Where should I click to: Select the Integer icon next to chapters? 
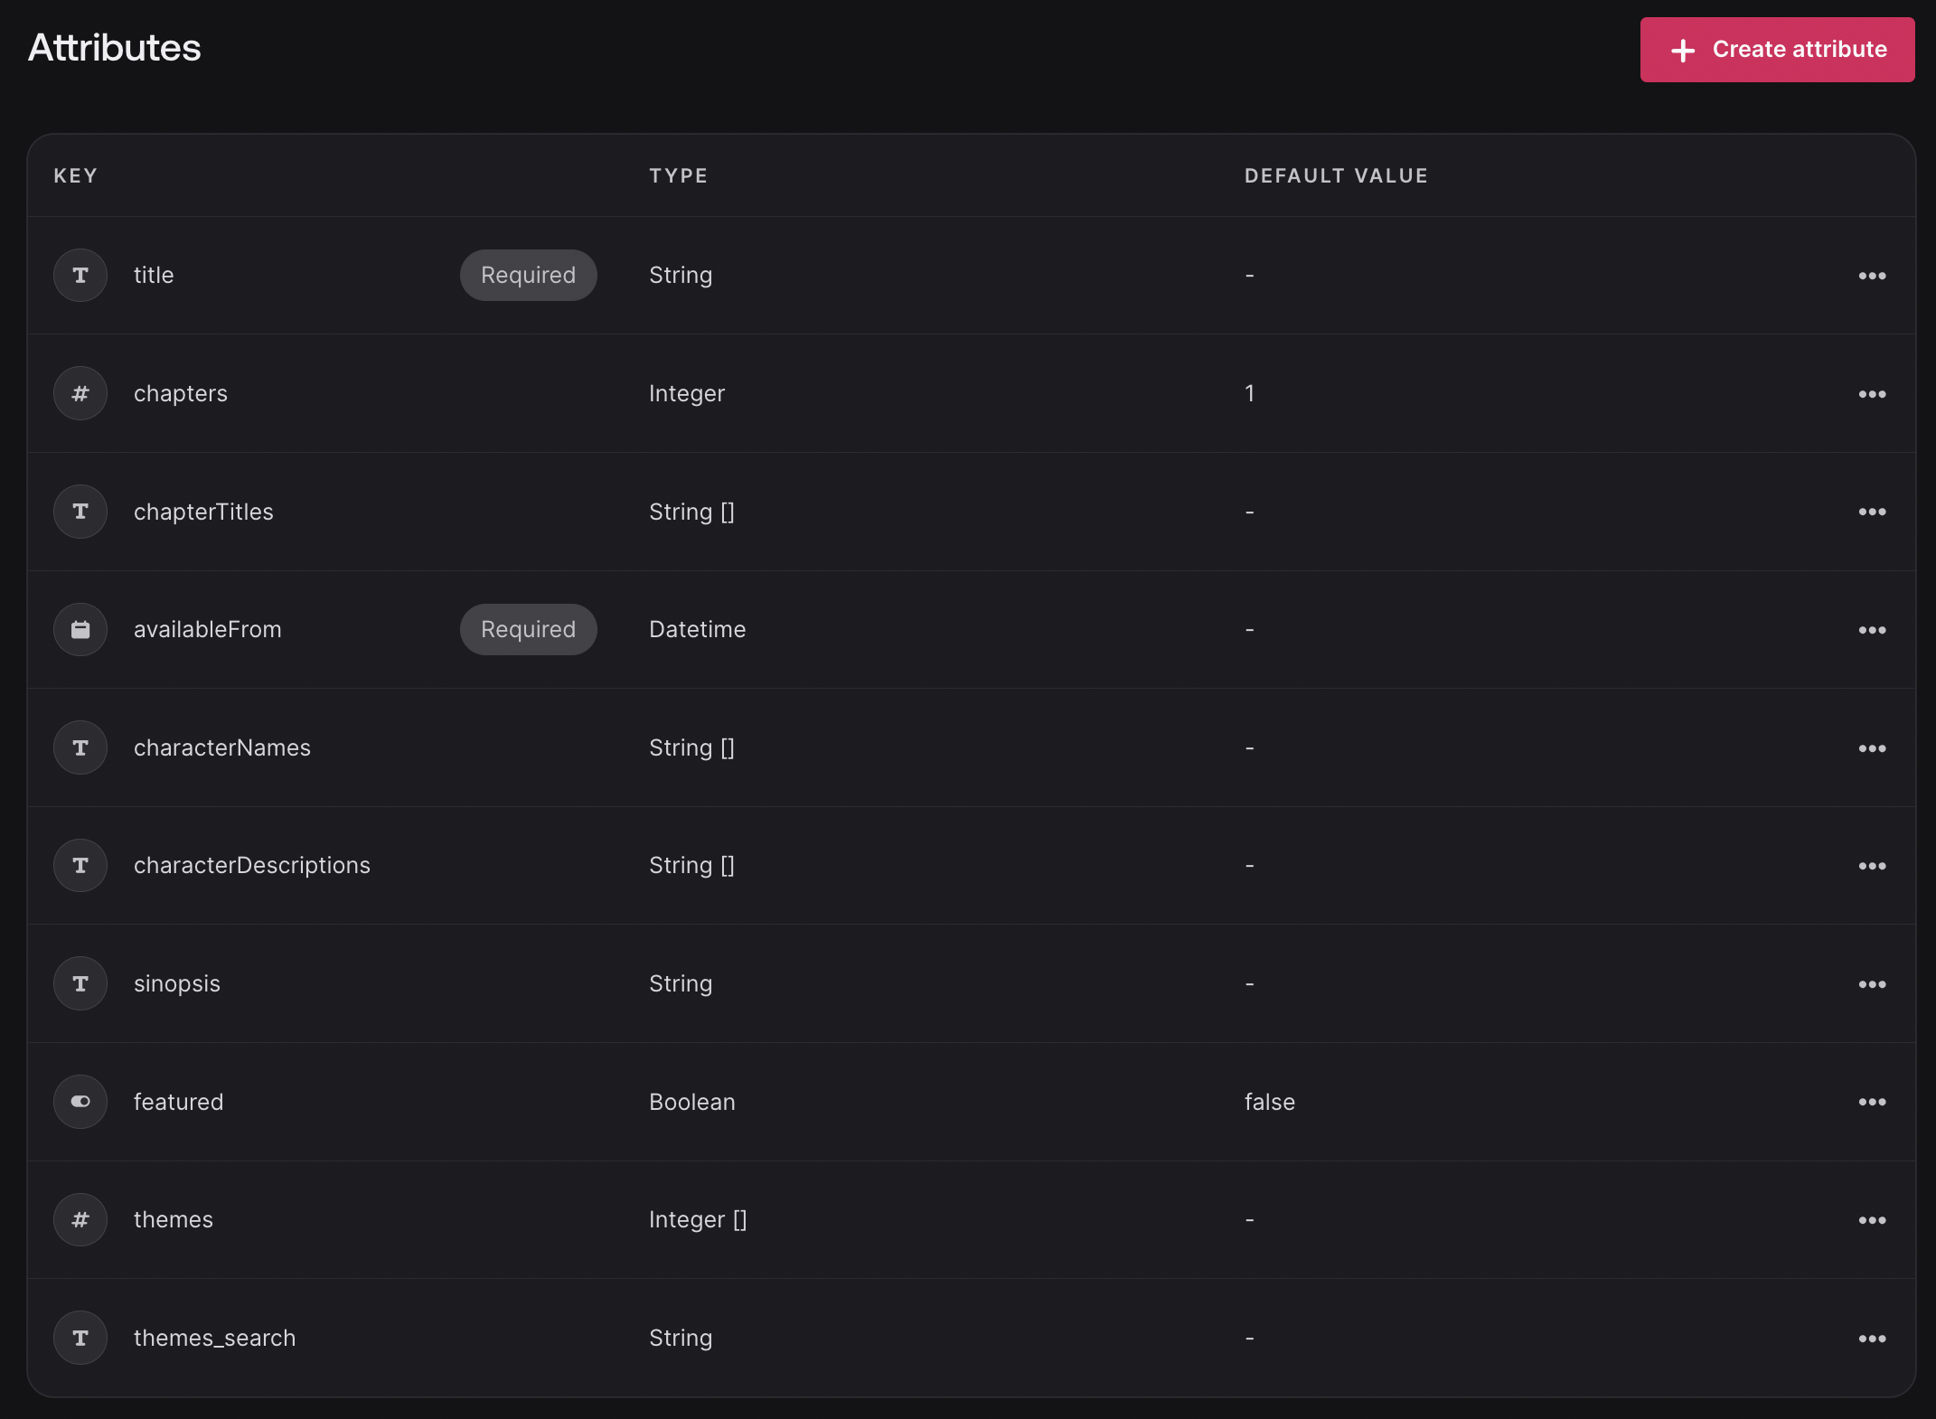point(80,393)
